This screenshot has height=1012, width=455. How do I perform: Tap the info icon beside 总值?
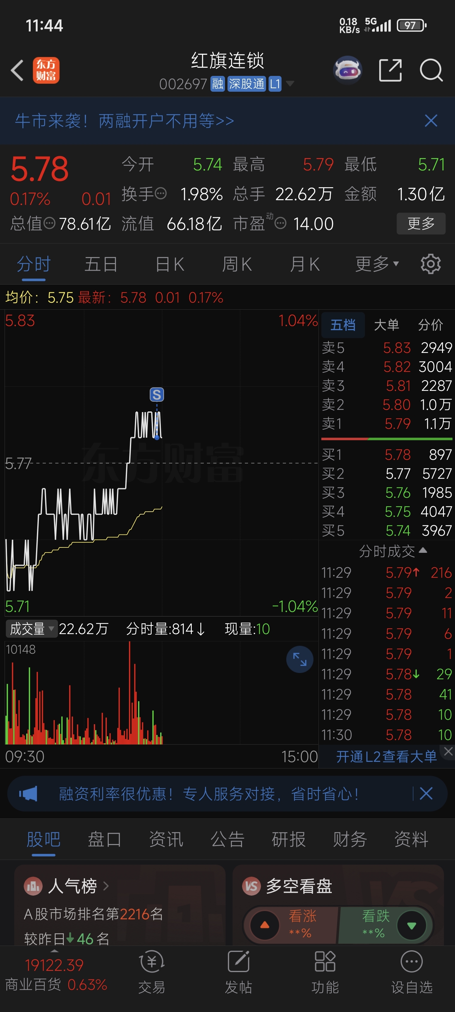(50, 224)
